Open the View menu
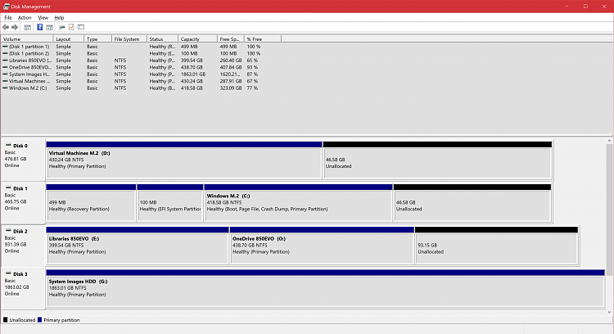The width and height of the screenshot is (614, 334). [43, 18]
